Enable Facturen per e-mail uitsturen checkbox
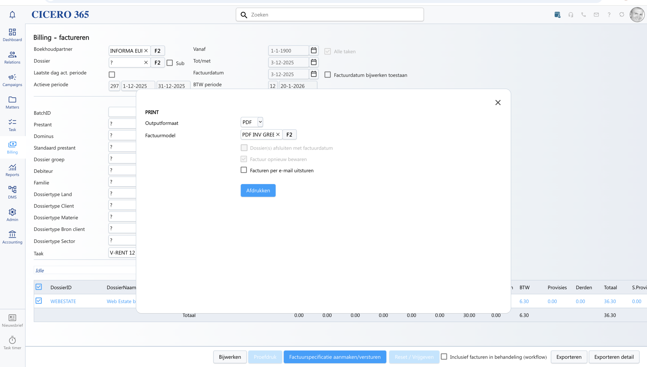The width and height of the screenshot is (647, 367). tap(244, 170)
